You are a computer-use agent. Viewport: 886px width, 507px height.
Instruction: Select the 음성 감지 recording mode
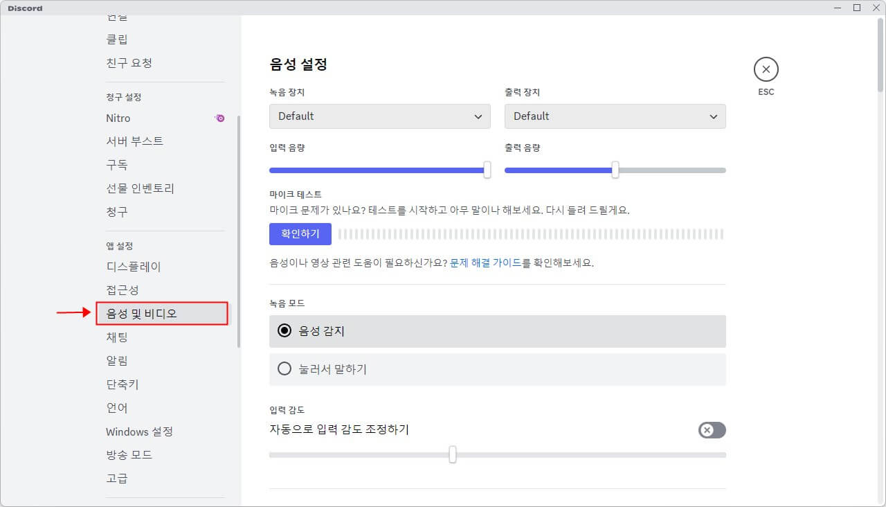[284, 330]
